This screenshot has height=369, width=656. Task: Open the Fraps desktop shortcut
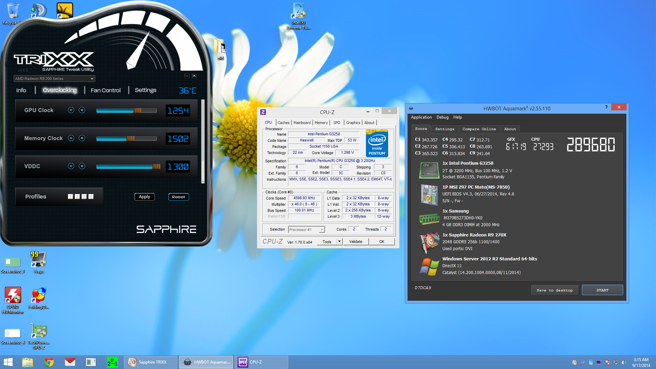(39, 262)
